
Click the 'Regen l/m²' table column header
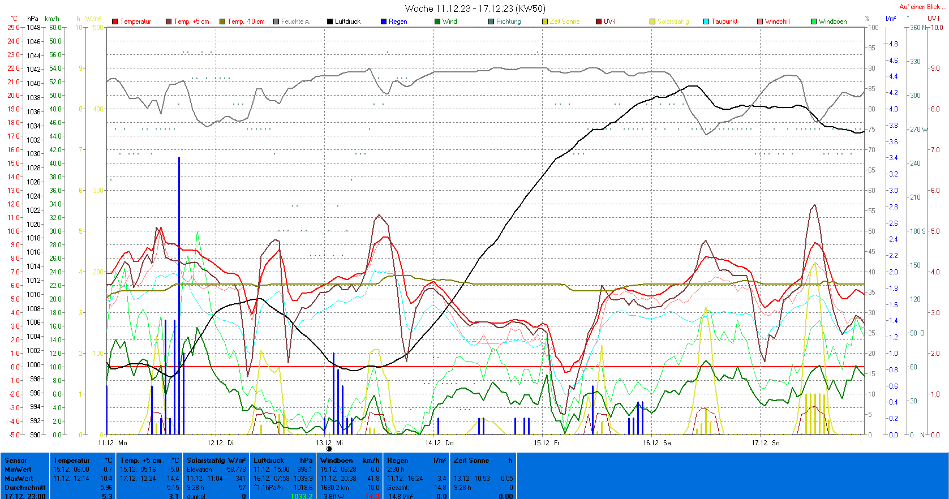pos(416,461)
